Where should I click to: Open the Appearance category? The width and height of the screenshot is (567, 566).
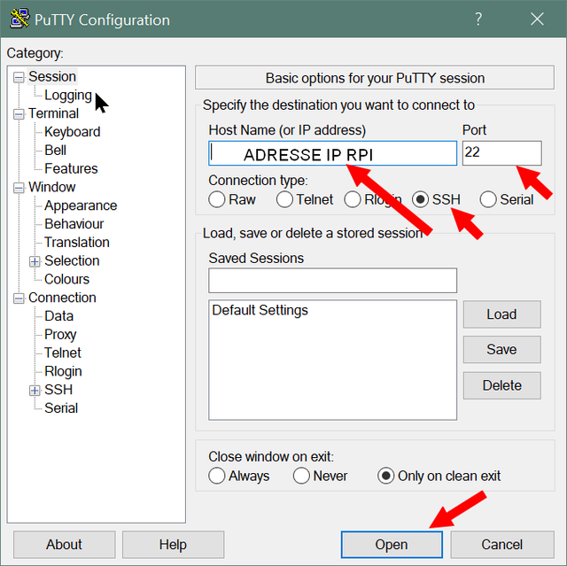[81, 205]
